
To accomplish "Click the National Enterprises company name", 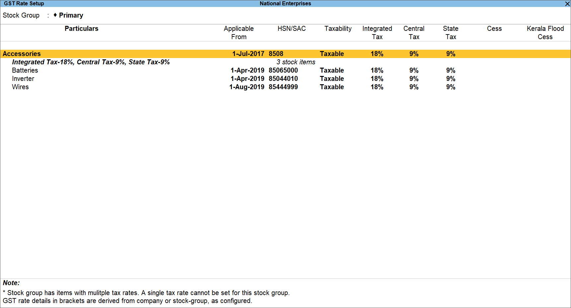I will pos(285,3).
